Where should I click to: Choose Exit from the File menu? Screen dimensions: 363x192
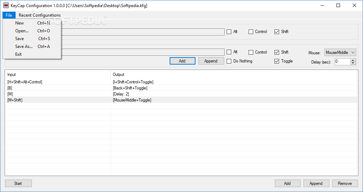[32, 54]
